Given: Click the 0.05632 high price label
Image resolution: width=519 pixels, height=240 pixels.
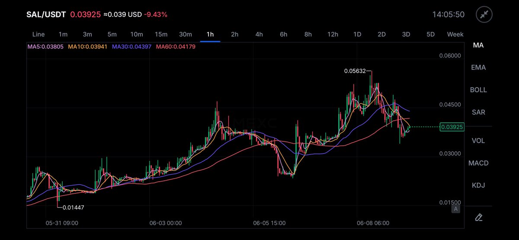Looking at the screenshot, I should pos(354,71).
